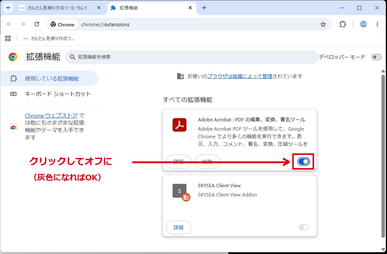Open the extensions puzzle icon menu
Image resolution: width=387 pixels, height=254 pixels.
point(343,24)
